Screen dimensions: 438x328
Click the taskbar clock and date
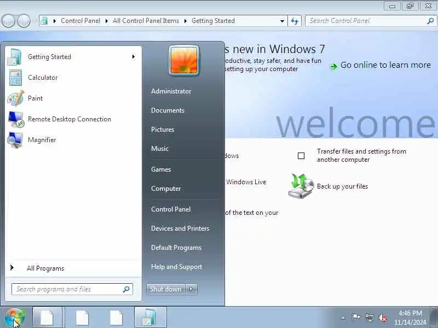coord(410,318)
